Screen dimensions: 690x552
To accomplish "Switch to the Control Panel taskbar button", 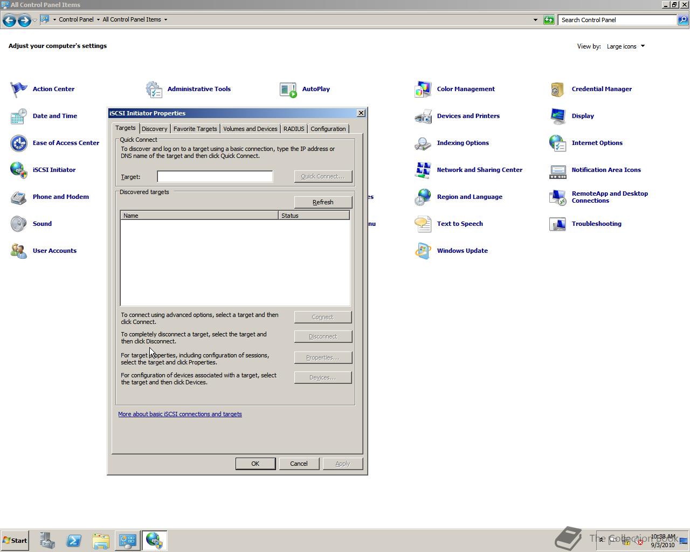I will [128, 540].
